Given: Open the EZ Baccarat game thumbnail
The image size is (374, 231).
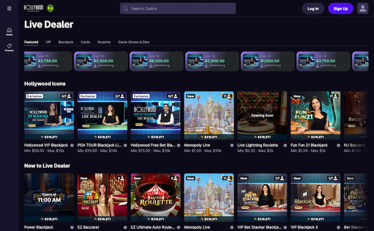Looking at the screenshot, I should click(102, 198).
